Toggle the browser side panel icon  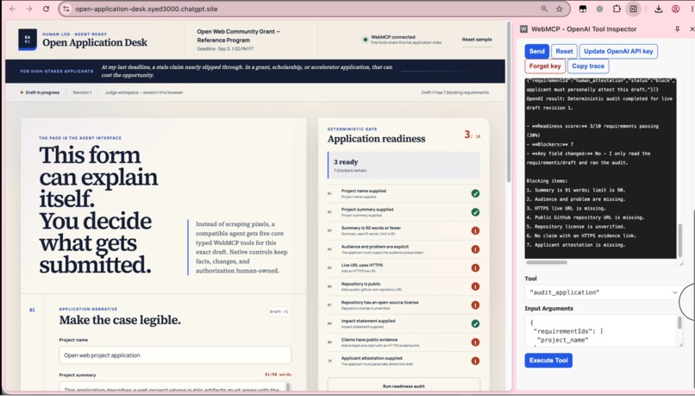(x=634, y=9)
